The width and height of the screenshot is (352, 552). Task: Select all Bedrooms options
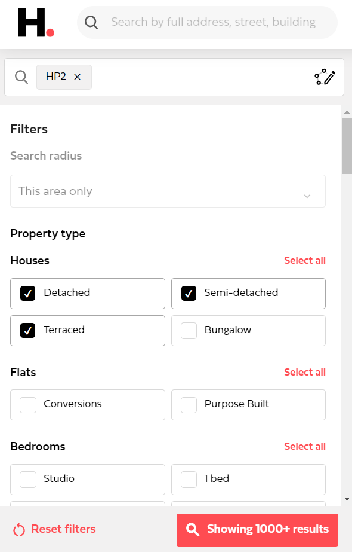pyautogui.click(x=305, y=446)
